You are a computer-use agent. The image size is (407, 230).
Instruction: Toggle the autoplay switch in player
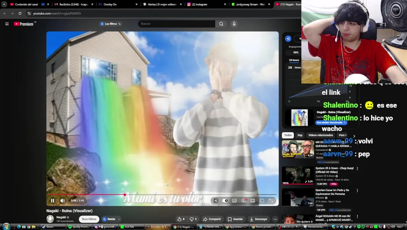pos(225,201)
